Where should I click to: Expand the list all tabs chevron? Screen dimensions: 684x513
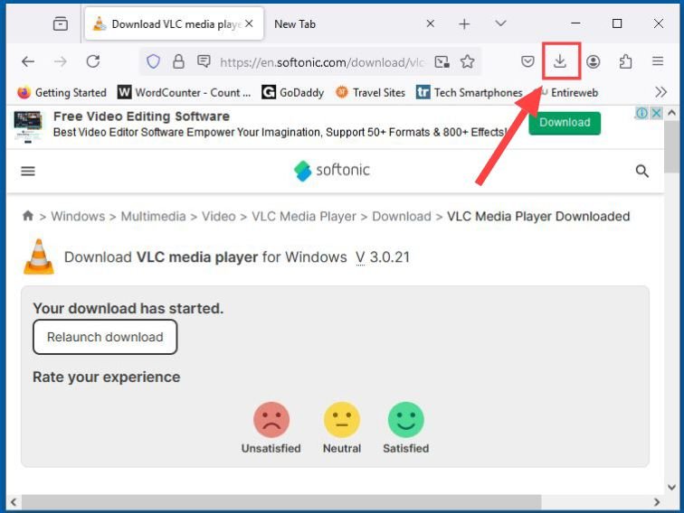pyautogui.click(x=501, y=23)
